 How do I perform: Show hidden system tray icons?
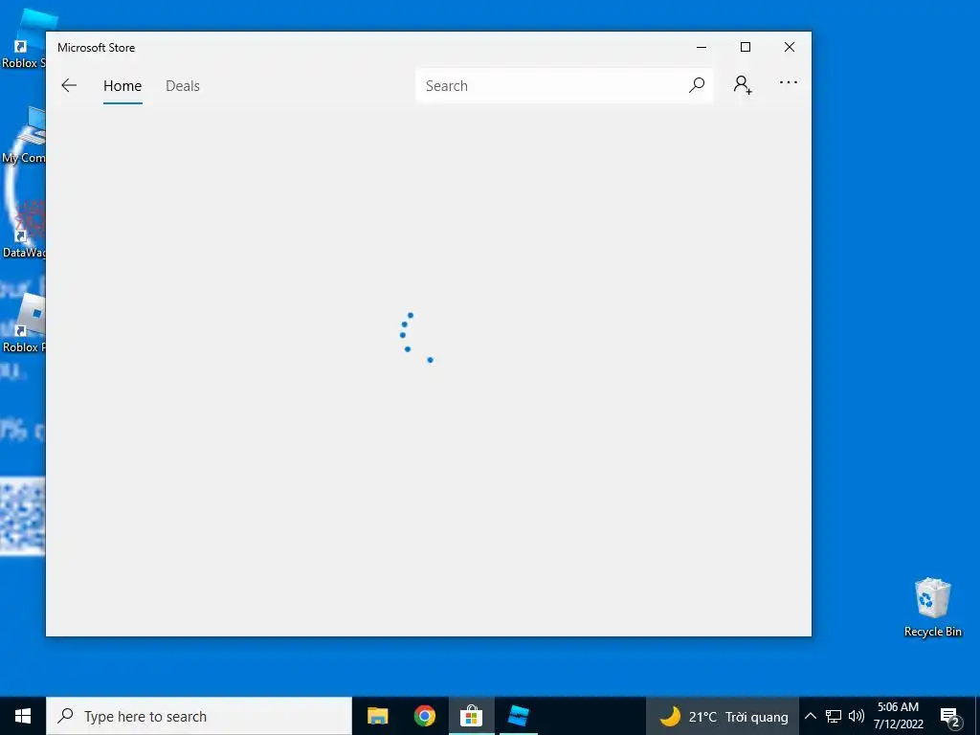810,716
